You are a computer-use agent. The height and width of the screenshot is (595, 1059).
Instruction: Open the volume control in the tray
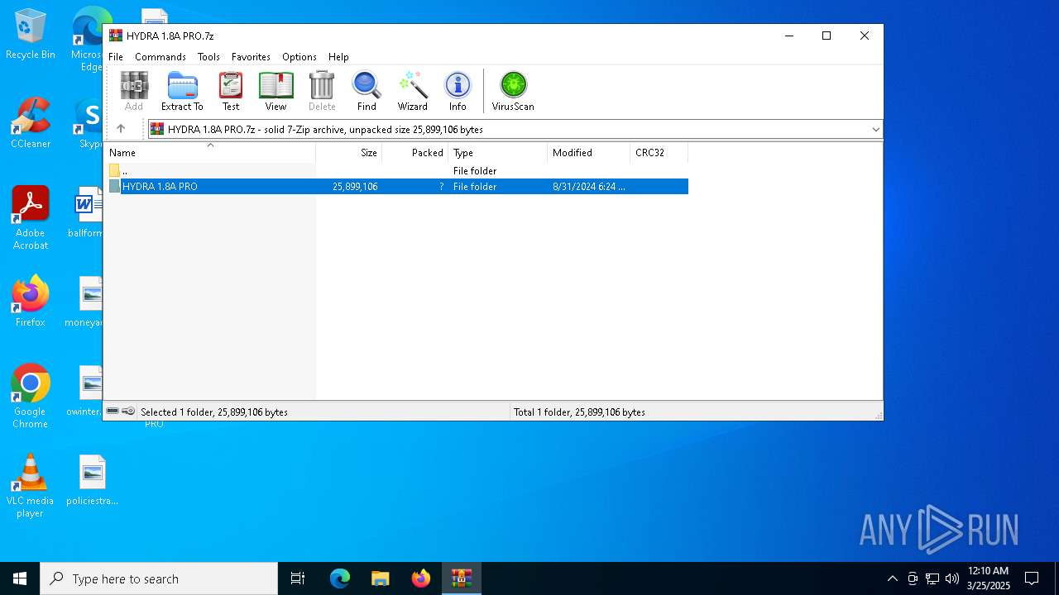pos(952,578)
